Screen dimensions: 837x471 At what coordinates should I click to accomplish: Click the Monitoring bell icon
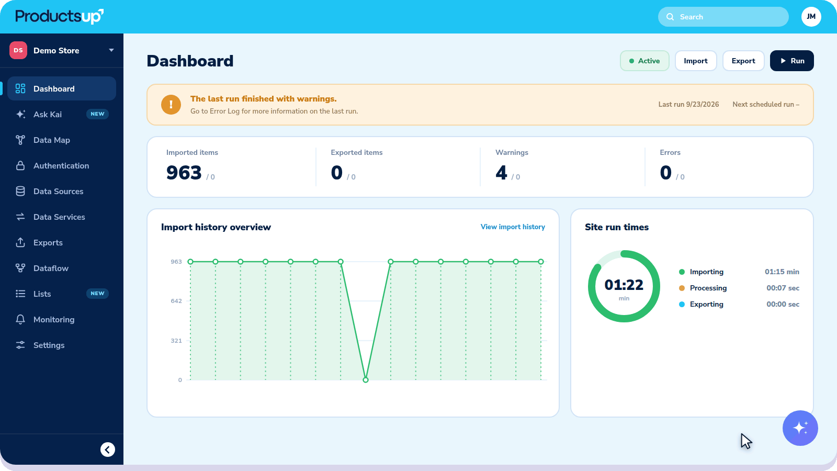(20, 319)
